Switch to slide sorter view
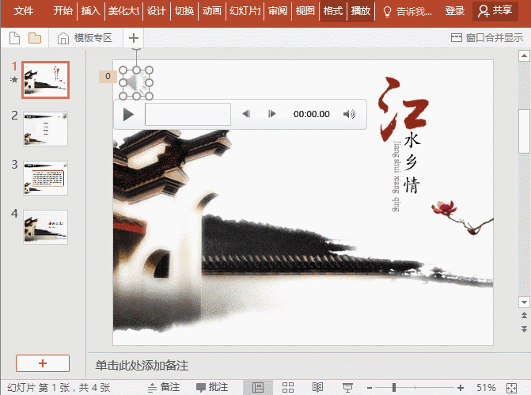 288,387
